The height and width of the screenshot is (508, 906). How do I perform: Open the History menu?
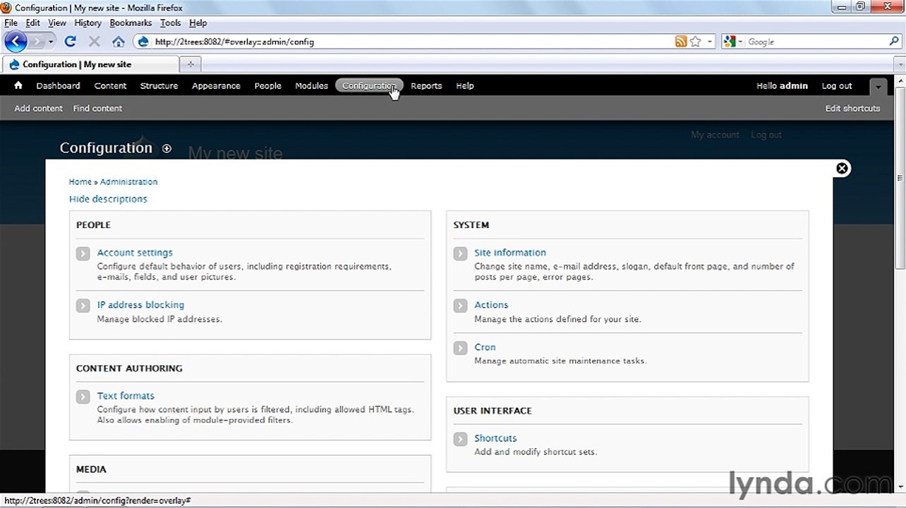tap(87, 23)
